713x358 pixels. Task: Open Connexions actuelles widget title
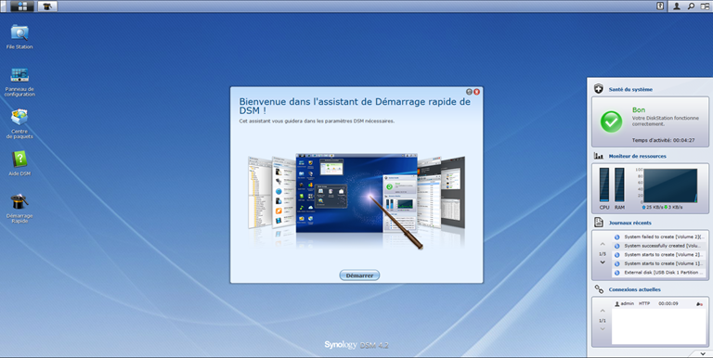pyautogui.click(x=634, y=289)
